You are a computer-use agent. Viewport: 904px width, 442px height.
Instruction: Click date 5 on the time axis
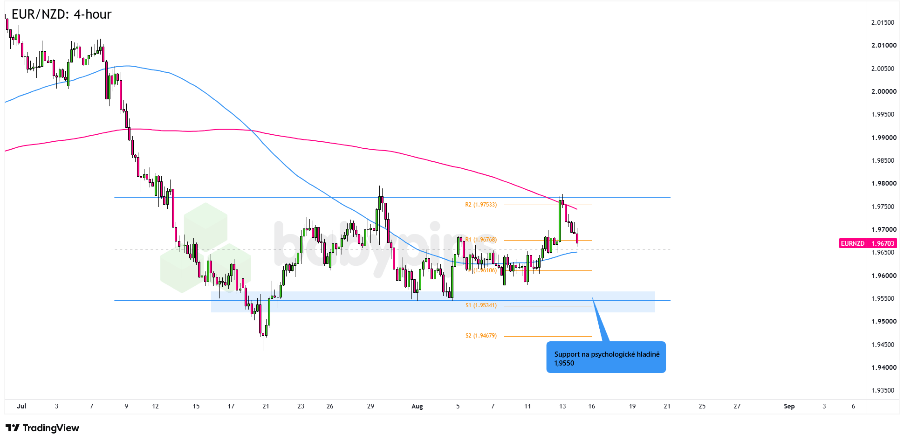coord(458,406)
